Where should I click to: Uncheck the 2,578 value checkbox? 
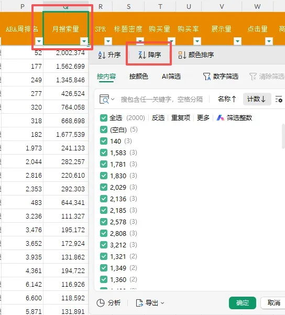coord(104,222)
